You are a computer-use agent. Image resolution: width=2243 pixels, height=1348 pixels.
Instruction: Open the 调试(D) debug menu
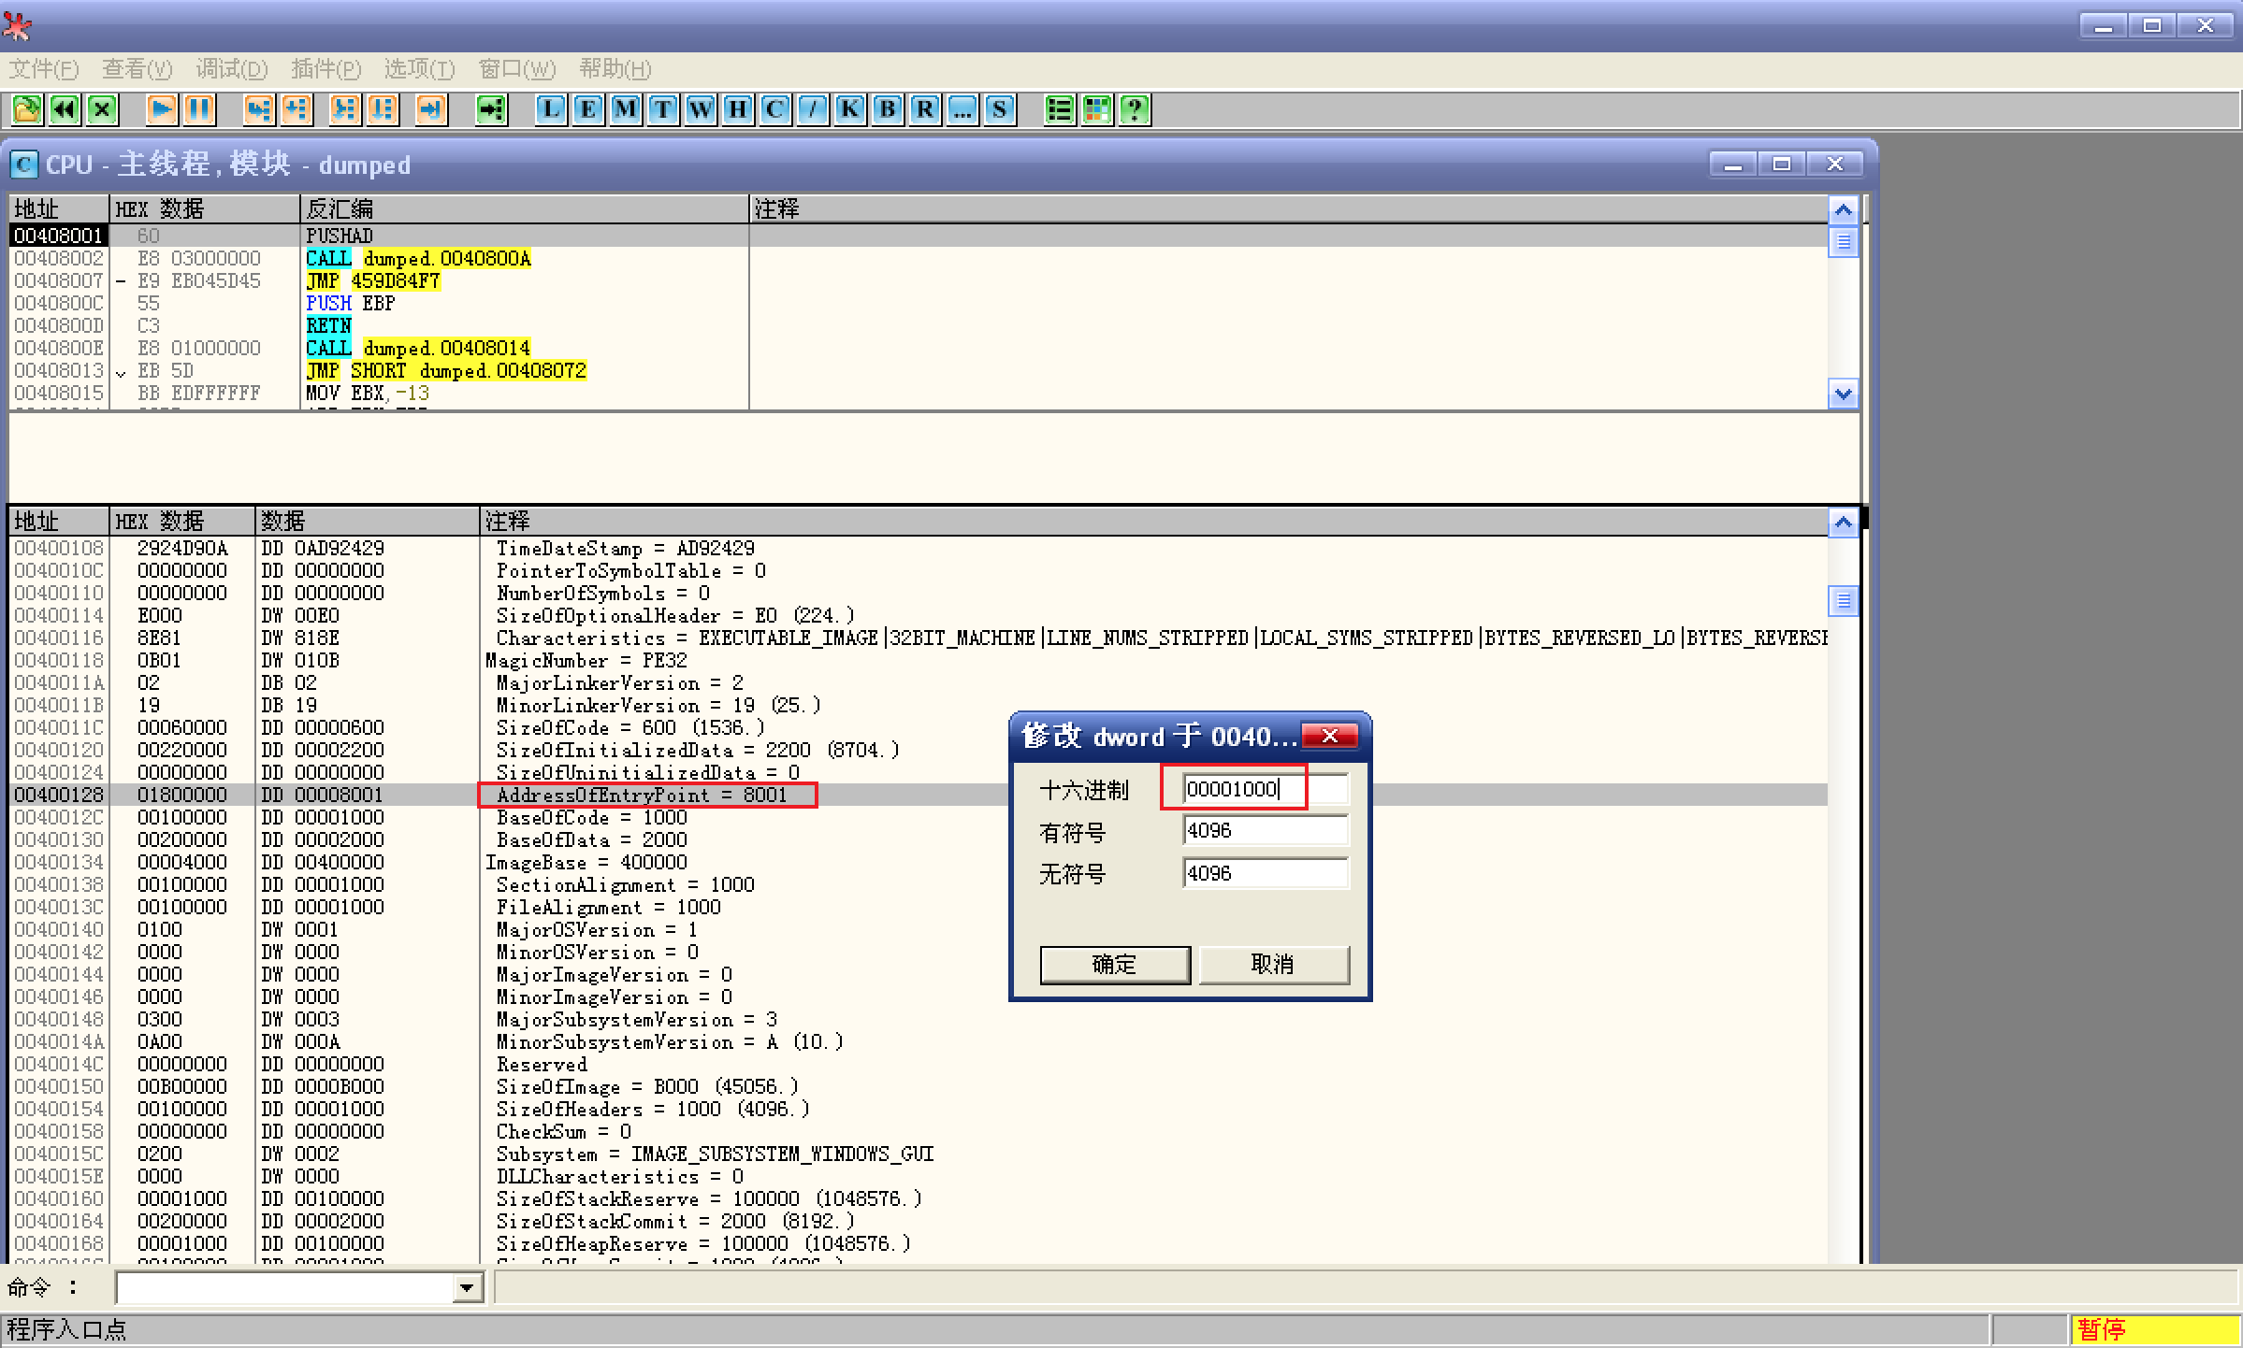point(231,69)
